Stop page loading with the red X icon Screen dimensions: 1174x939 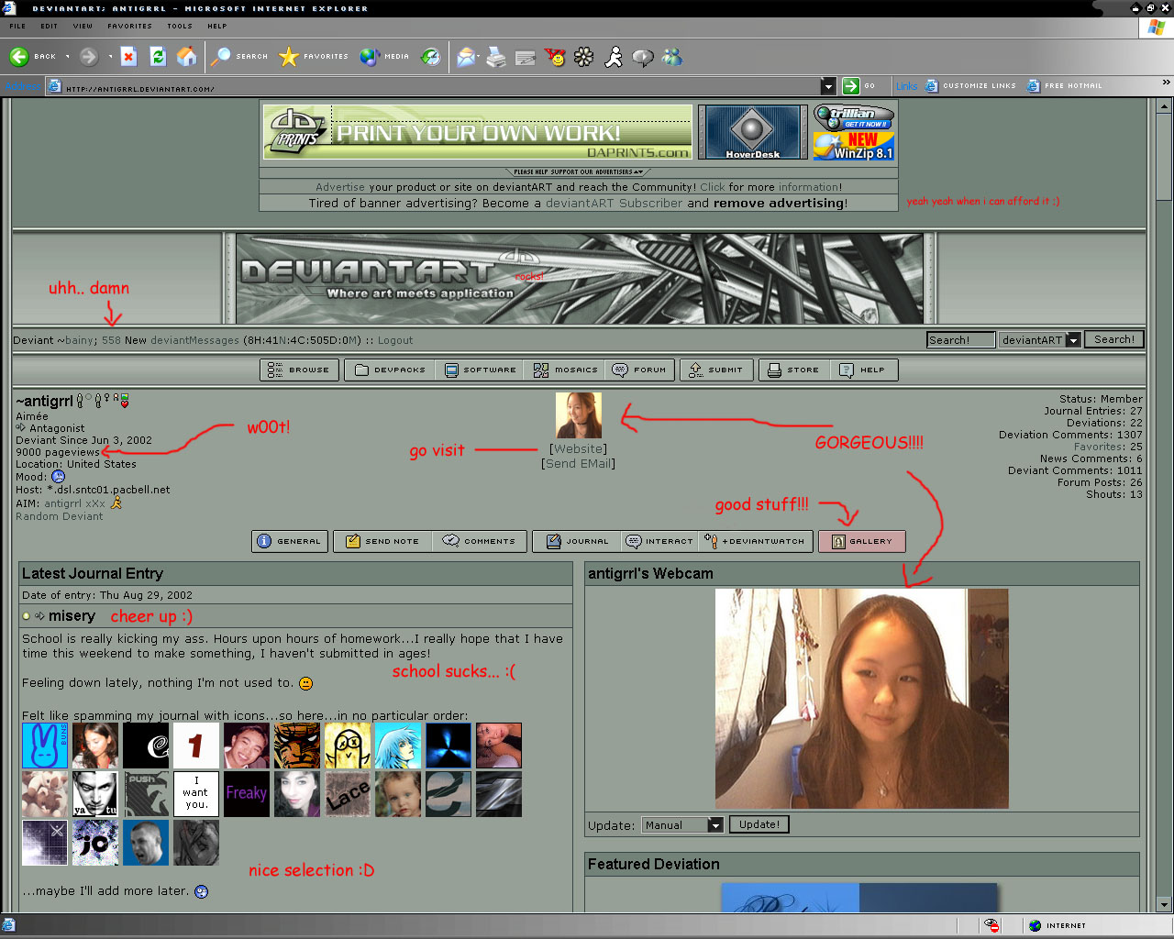tap(128, 57)
